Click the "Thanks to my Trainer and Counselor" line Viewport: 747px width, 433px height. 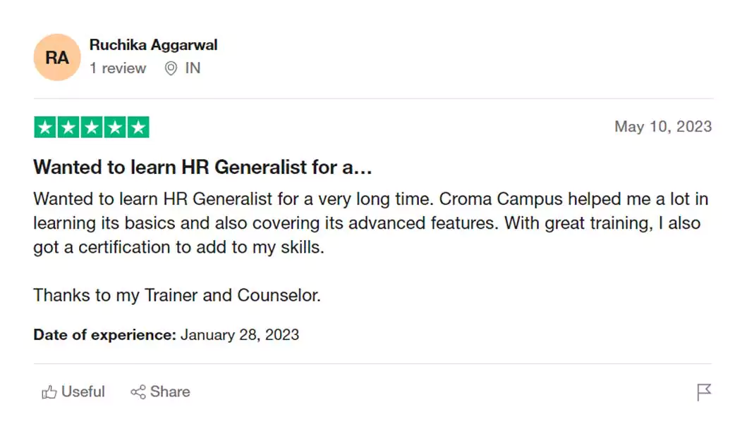177,295
